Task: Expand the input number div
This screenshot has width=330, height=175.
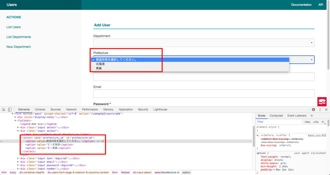Action: click(x=18, y=169)
